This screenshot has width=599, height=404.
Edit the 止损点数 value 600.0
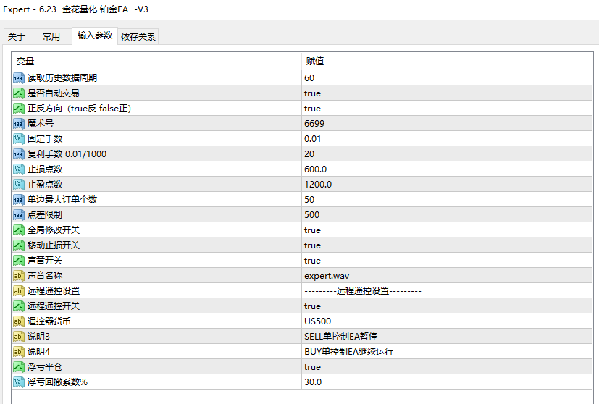[447, 169]
